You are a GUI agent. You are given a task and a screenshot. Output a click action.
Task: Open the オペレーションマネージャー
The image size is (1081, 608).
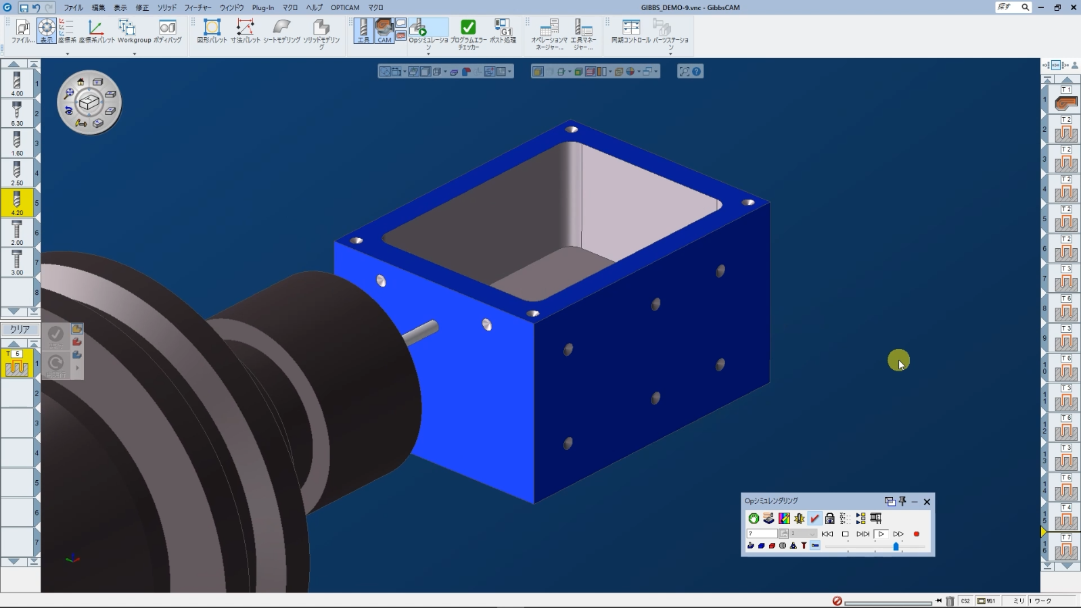[549, 34]
